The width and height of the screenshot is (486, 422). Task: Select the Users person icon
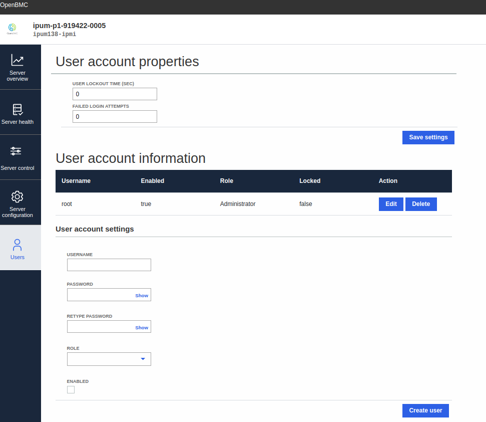tap(18, 245)
